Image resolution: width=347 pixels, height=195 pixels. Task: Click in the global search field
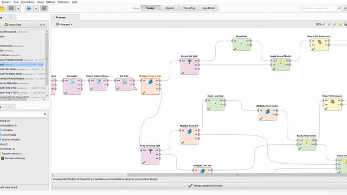[319, 8]
